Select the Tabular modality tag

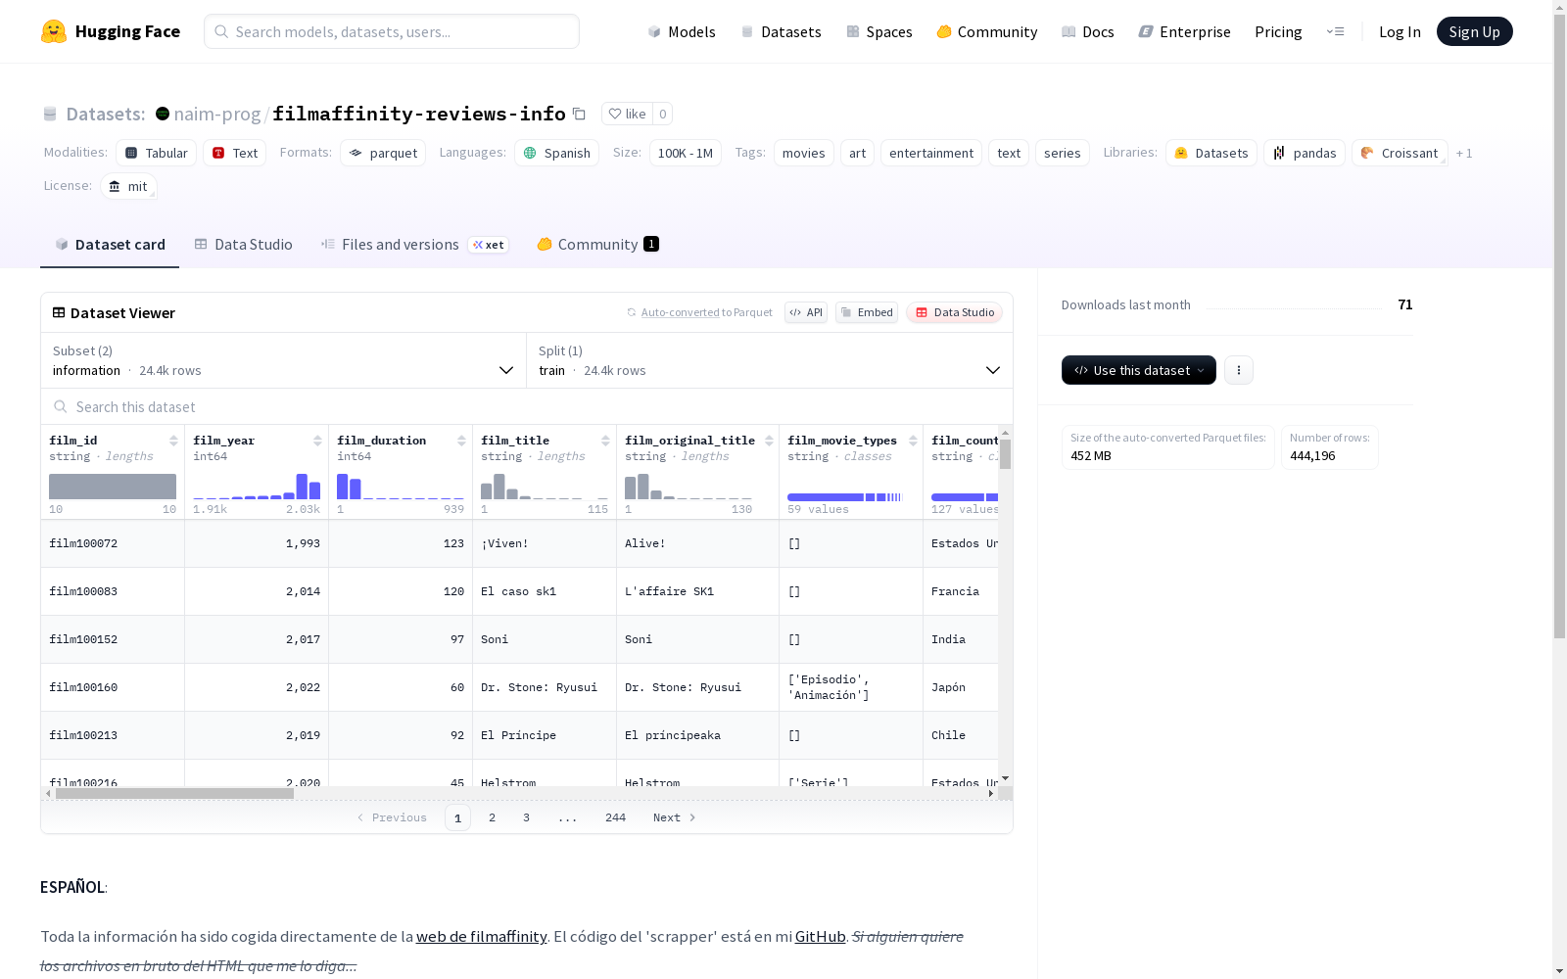pos(157,153)
